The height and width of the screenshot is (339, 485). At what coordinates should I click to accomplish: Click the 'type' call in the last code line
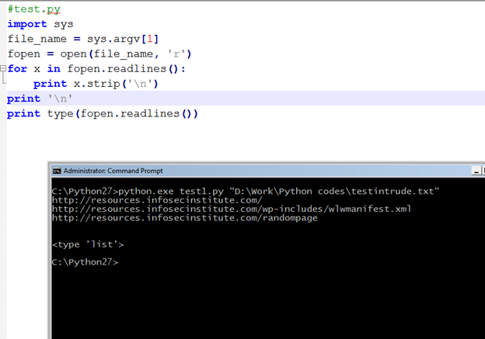click(68, 113)
